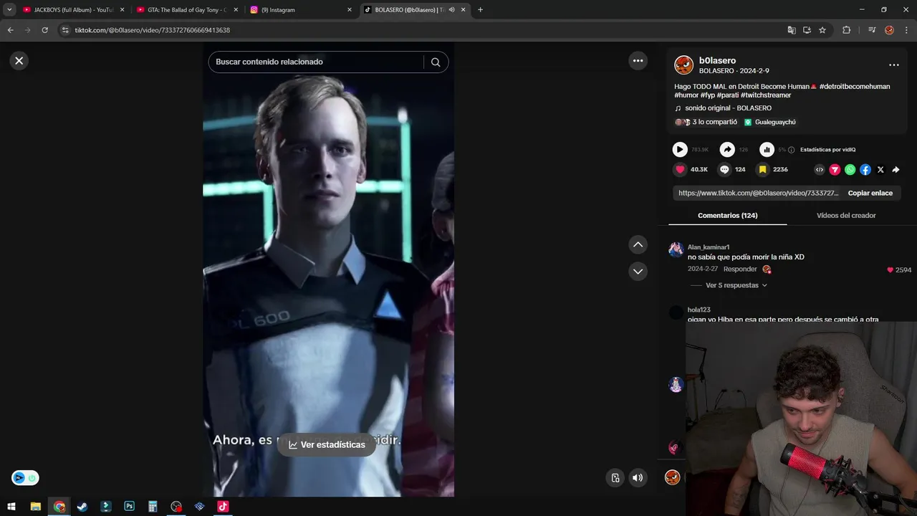Close the TikTok video viewer

coord(19,61)
